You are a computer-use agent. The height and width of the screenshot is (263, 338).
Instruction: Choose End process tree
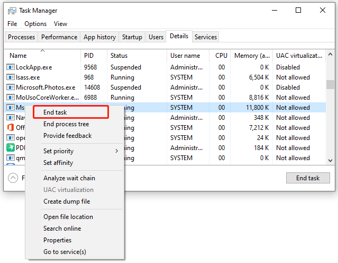(x=66, y=124)
